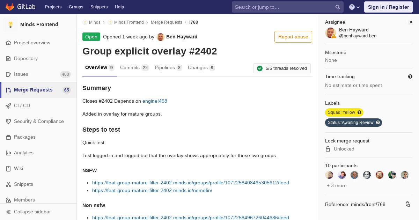Click Ben Hayward author avatar in header
This screenshot has width=419, height=220.
pyautogui.click(x=161, y=37)
